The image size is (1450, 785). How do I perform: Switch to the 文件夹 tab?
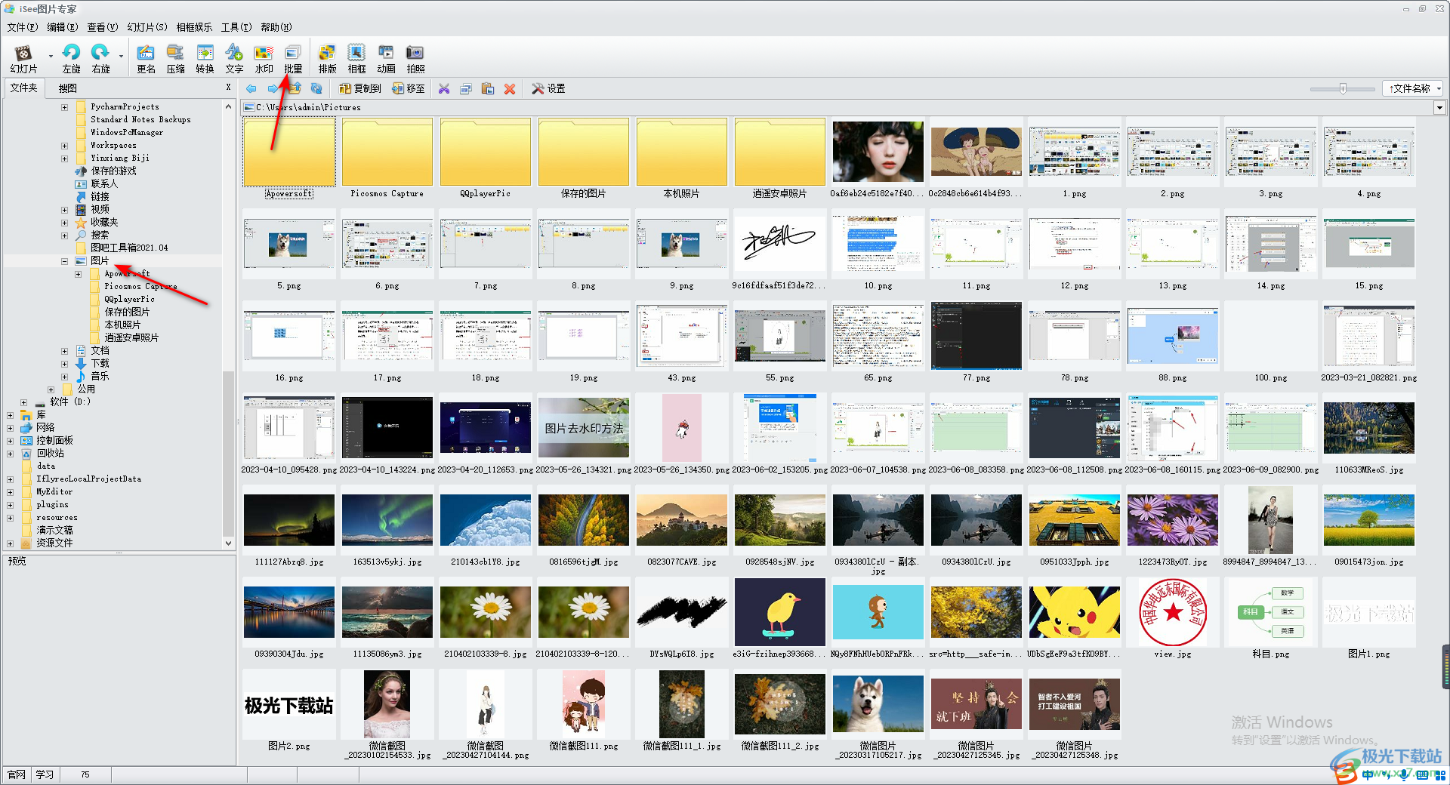[x=23, y=88]
